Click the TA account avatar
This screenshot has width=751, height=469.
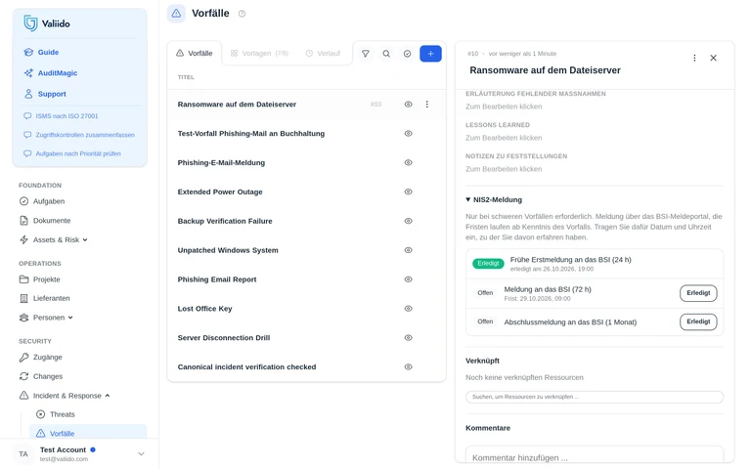23,454
